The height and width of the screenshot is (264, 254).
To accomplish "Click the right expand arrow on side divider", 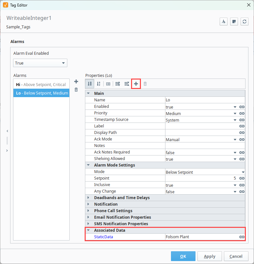I will 7,151.
